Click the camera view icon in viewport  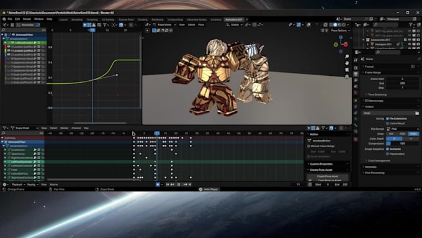click(347, 70)
